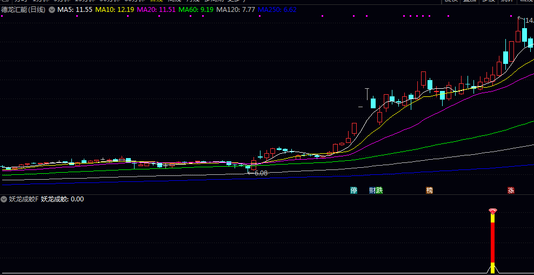The image size is (534, 275).
Task: Click the red diamond signal marker
Action: coord(492,211)
